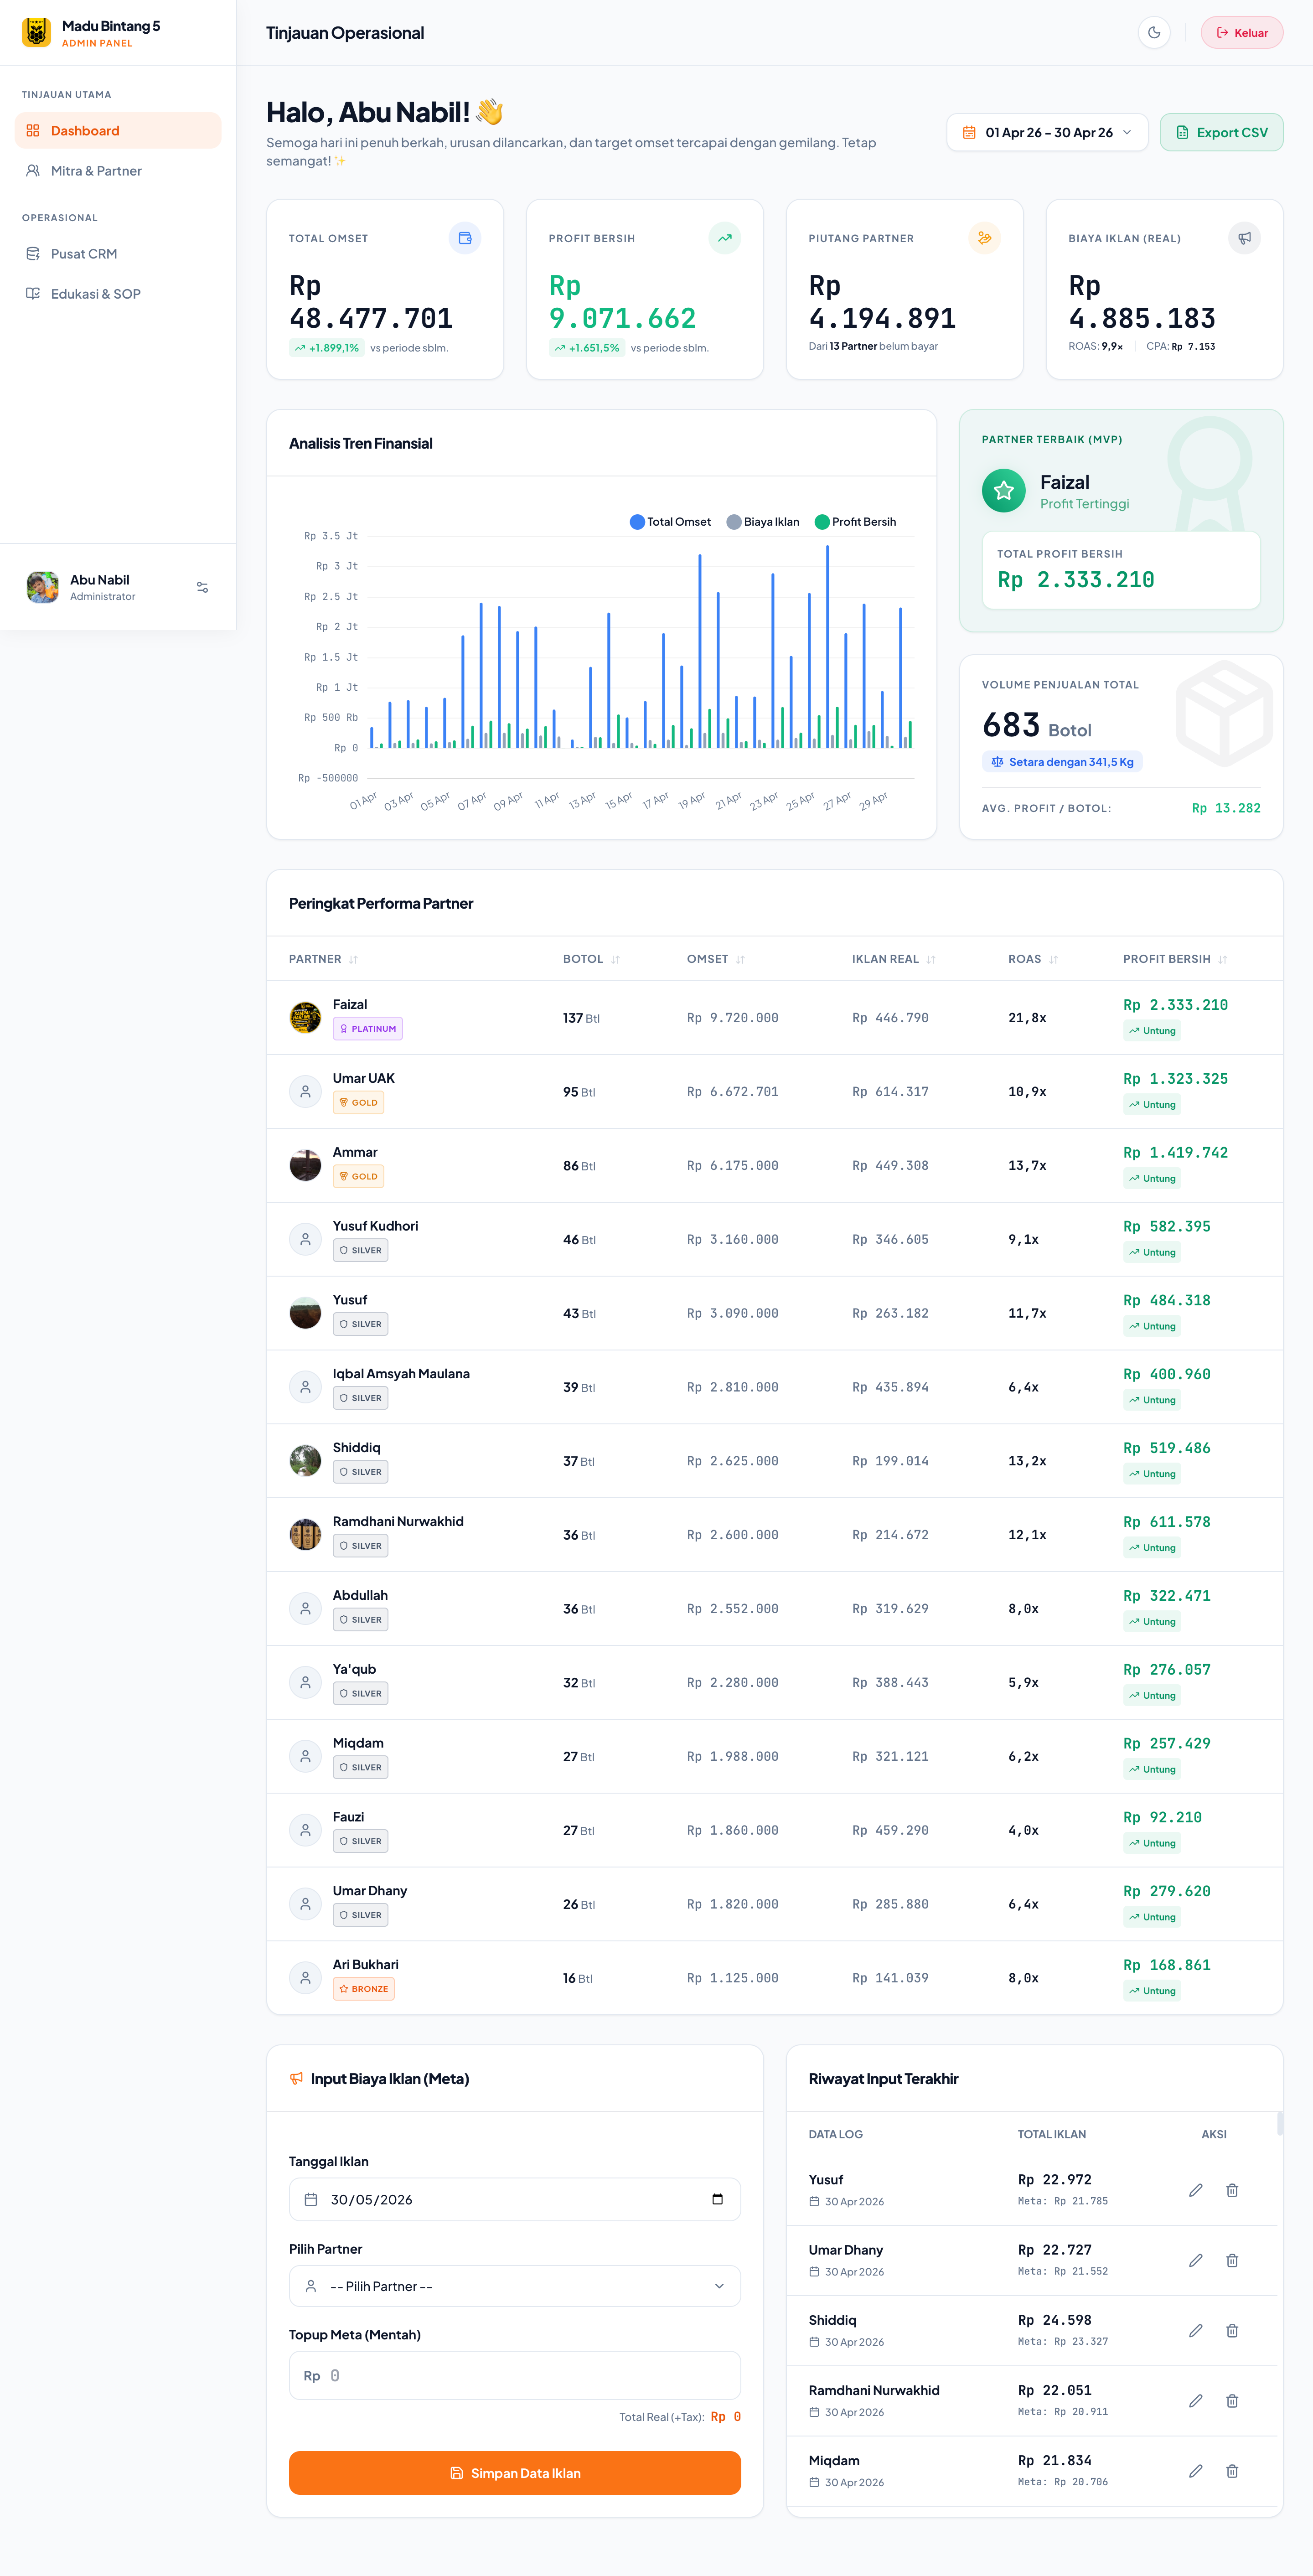
Task: Click the Setara dengan 341,5 Kg badge
Action: pyautogui.click(x=1062, y=762)
